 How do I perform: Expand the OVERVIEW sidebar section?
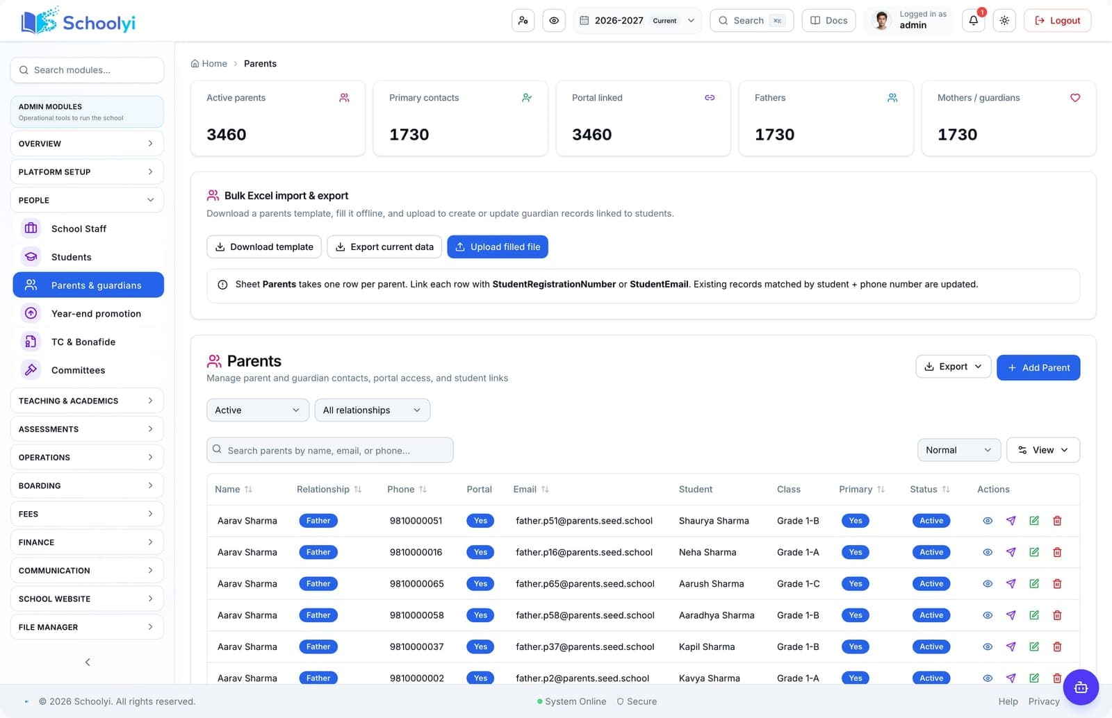pyautogui.click(x=87, y=144)
